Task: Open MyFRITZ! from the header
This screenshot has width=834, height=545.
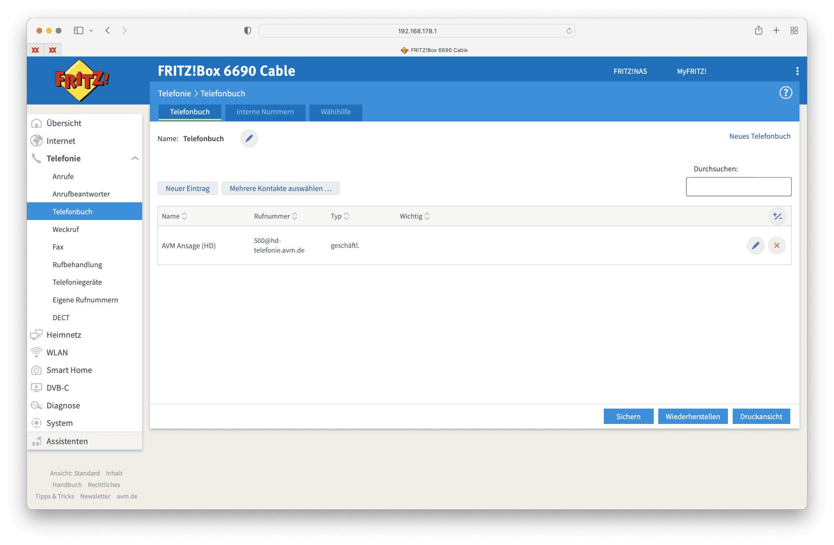Action: point(692,71)
